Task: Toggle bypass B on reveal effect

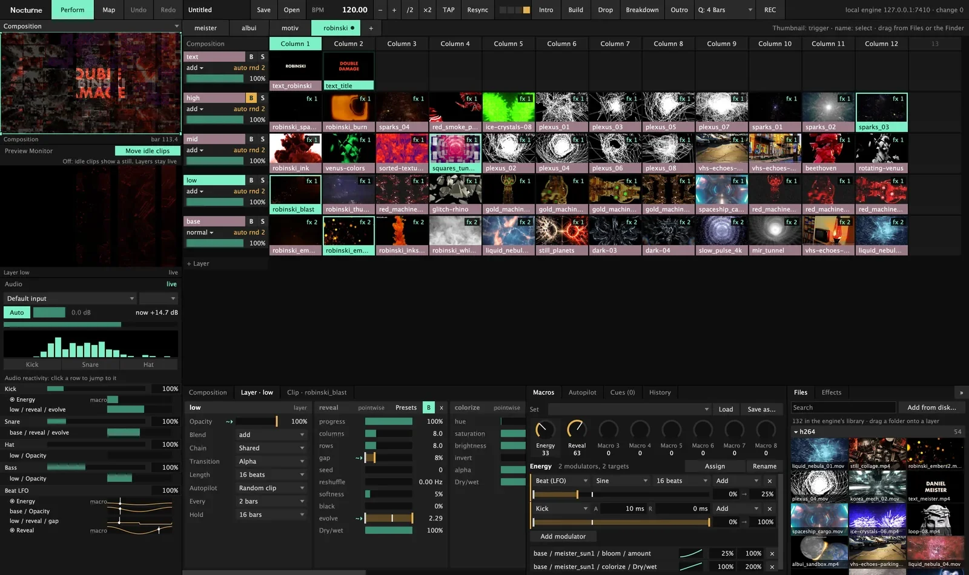Action: [x=429, y=407]
